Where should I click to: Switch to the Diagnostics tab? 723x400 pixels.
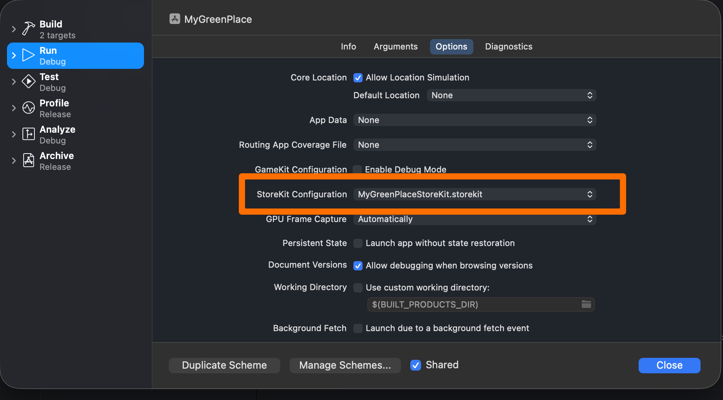click(x=509, y=46)
